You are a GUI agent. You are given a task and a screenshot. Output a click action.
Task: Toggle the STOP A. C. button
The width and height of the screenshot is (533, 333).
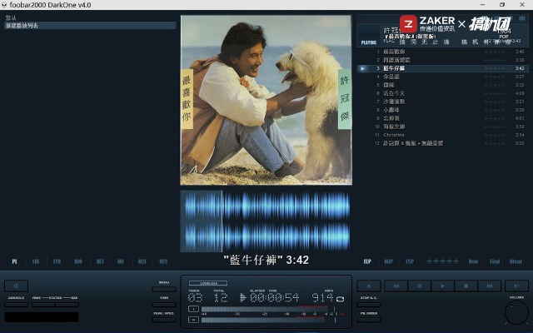coord(369,305)
